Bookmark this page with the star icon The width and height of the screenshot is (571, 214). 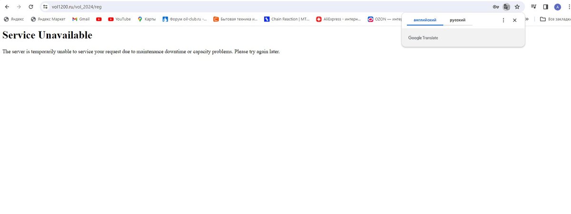tap(517, 7)
